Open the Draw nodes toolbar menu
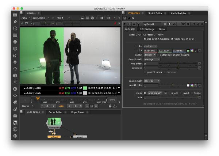 (15, 22)
